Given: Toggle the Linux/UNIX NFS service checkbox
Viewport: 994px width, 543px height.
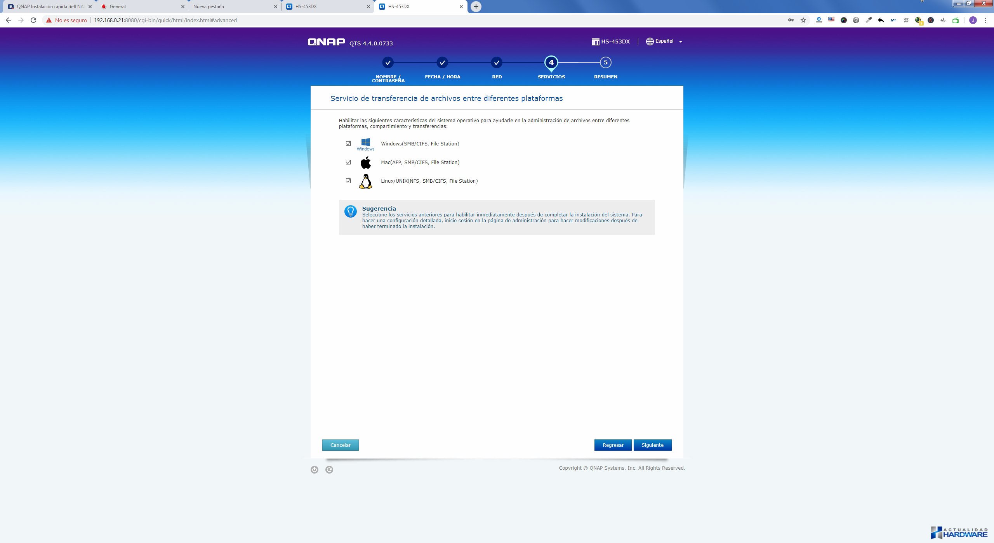Looking at the screenshot, I should [348, 181].
